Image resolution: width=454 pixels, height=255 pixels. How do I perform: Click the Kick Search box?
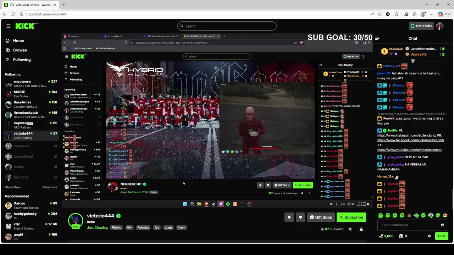click(227, 26)
